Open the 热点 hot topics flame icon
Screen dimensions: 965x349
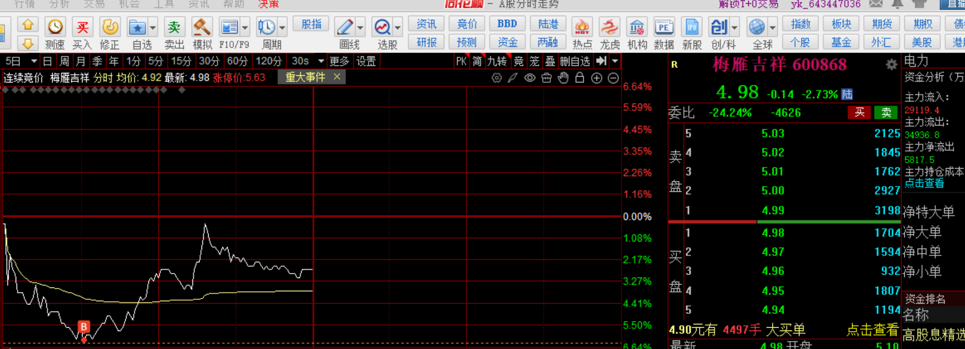[582, 27]
